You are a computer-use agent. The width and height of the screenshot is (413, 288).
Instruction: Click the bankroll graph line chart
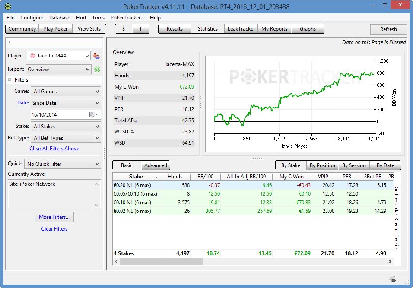click(x=294, y=98)
